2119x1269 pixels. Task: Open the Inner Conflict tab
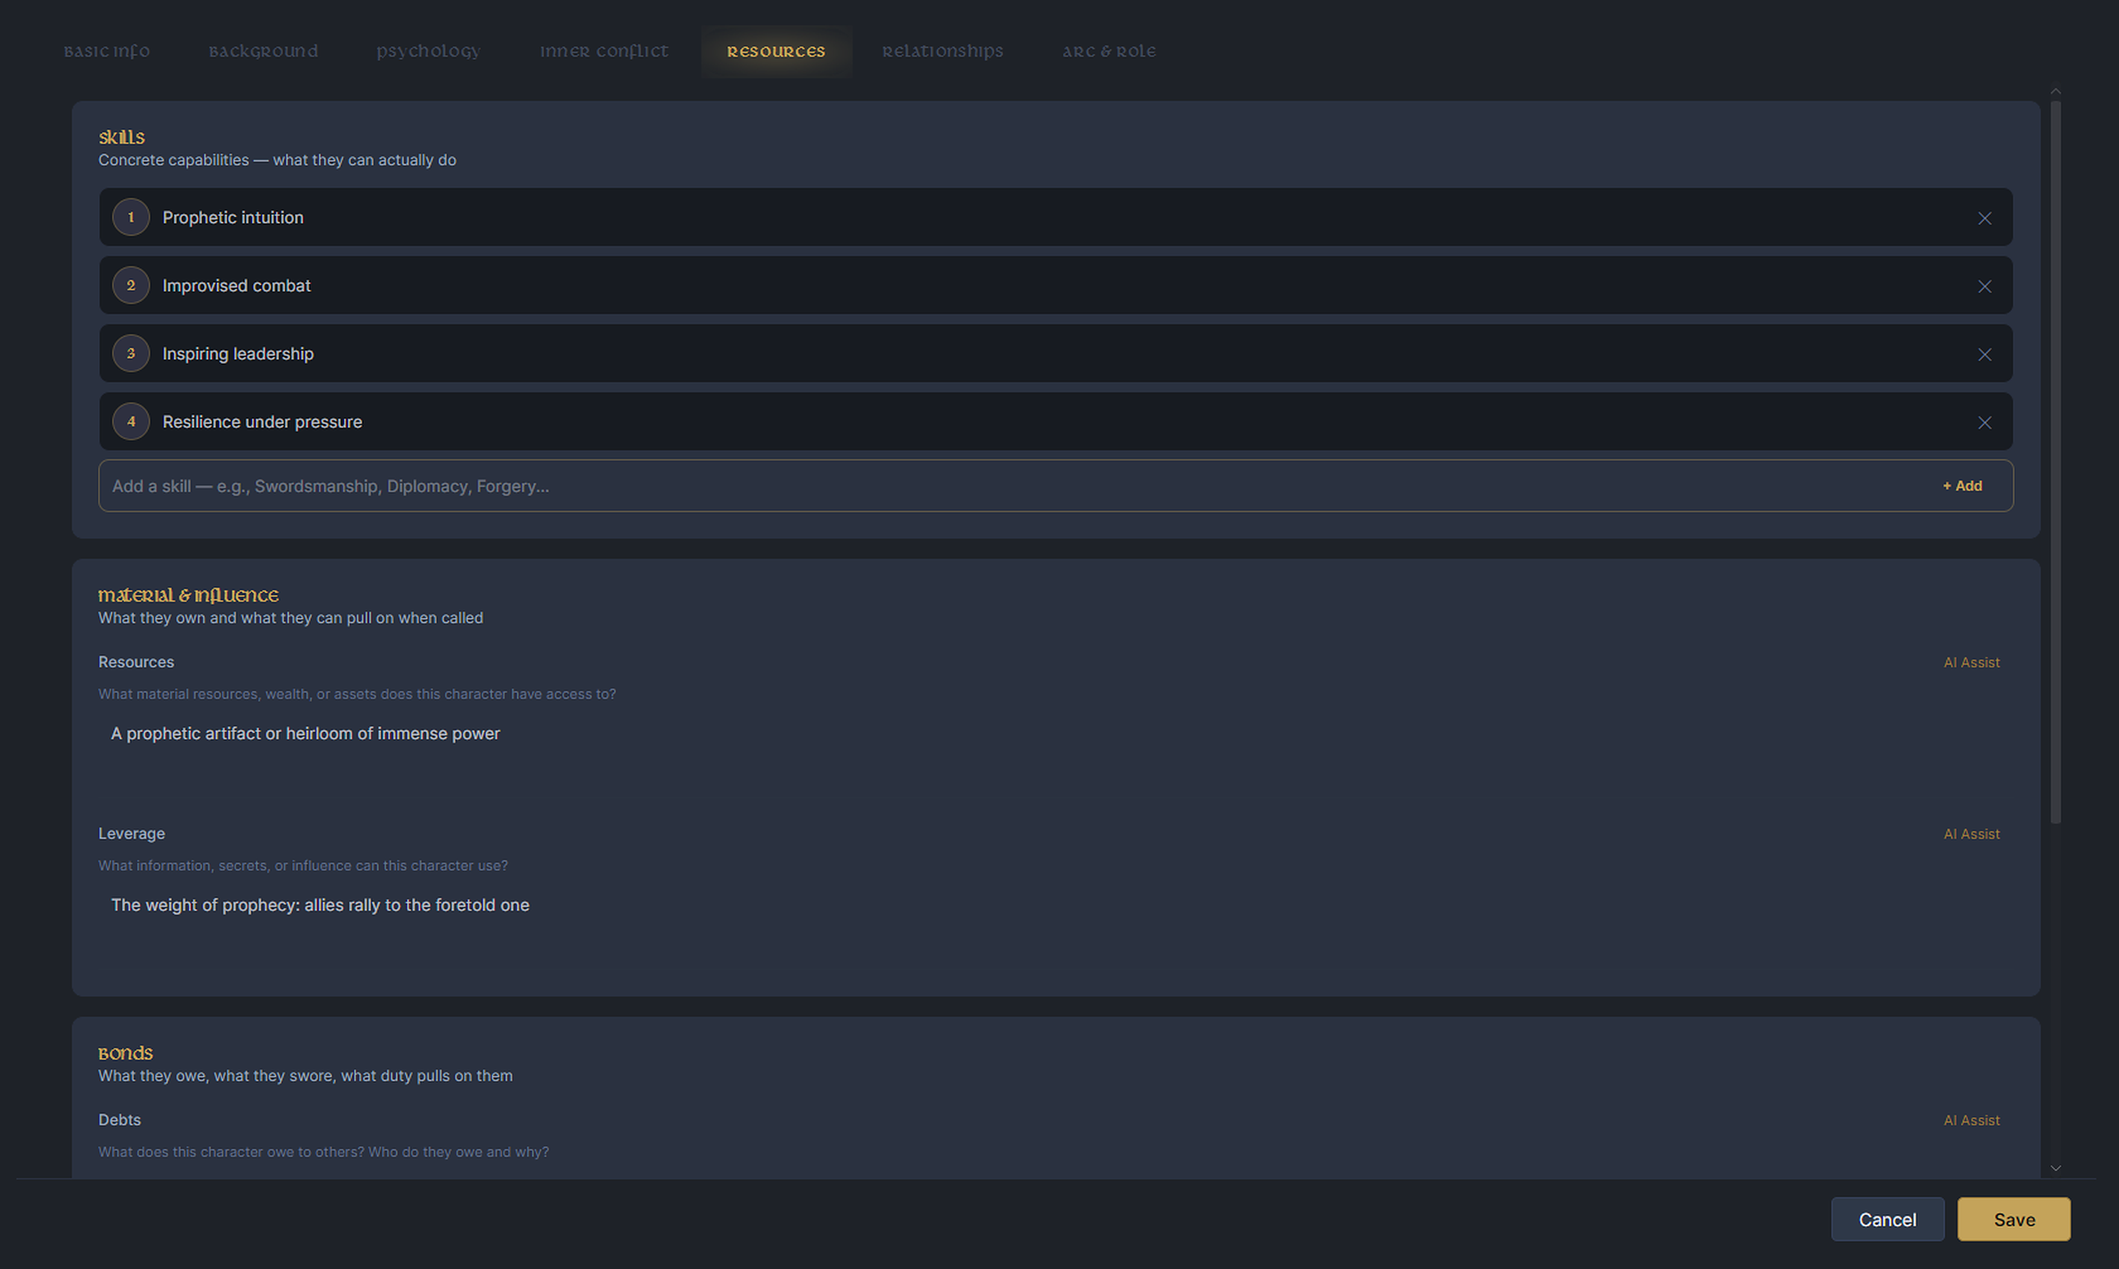(604, 51)
